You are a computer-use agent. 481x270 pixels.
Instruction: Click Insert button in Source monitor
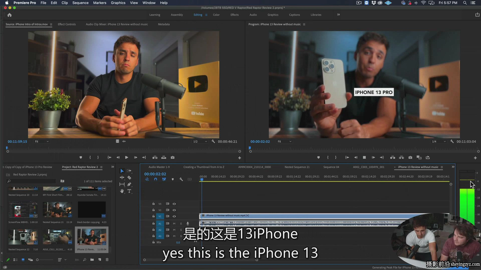point(155,157)
